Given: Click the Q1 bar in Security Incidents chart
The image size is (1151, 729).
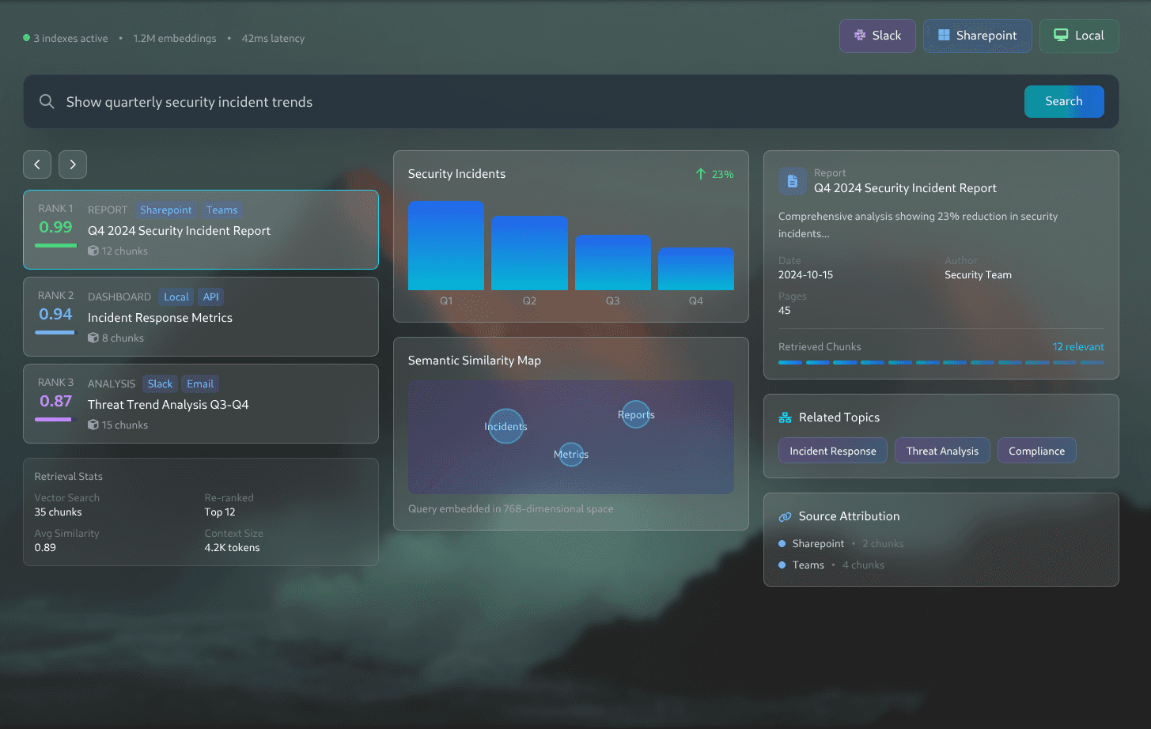Looking at the screenshot, I should 446,245.
